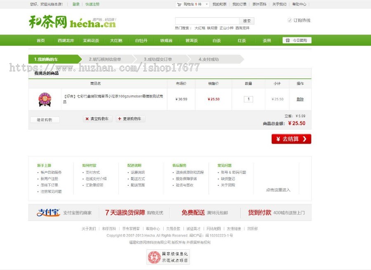
Task: Open the 大红袍 nav item
Action: 116,40
